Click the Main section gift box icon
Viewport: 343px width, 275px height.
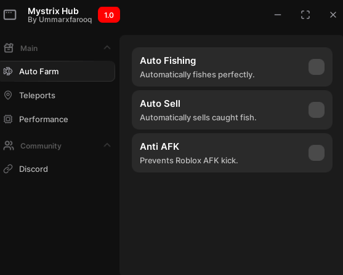point(9,48)
